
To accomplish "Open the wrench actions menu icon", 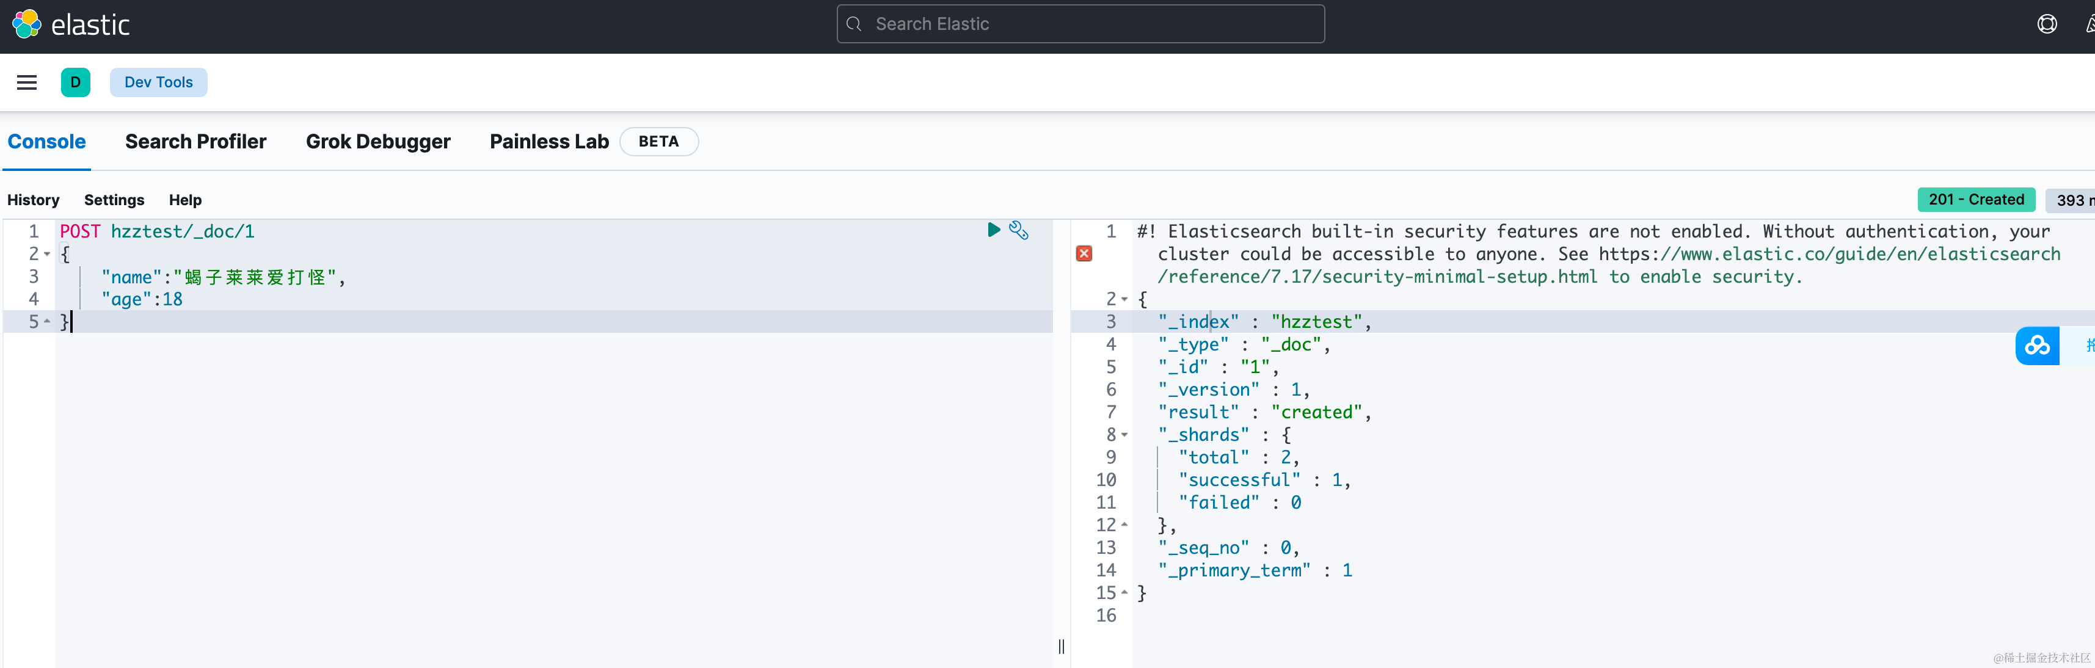I will (x=1019, y=230).
